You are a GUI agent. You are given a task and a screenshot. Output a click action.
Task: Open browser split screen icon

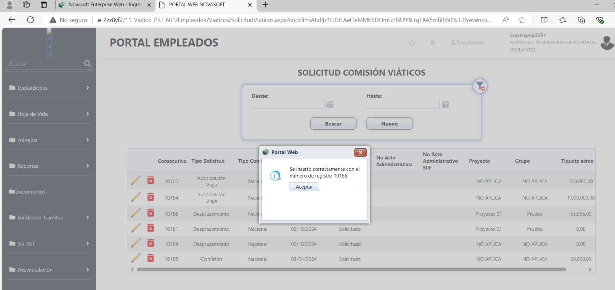544,20
